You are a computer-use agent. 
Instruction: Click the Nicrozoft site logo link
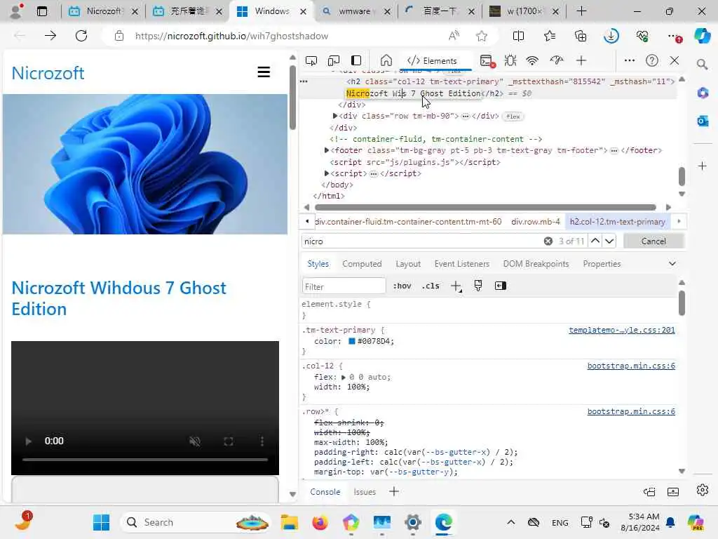(48, 73)
